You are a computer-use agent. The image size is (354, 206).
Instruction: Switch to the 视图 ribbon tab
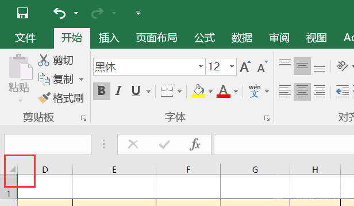point(316,38)
